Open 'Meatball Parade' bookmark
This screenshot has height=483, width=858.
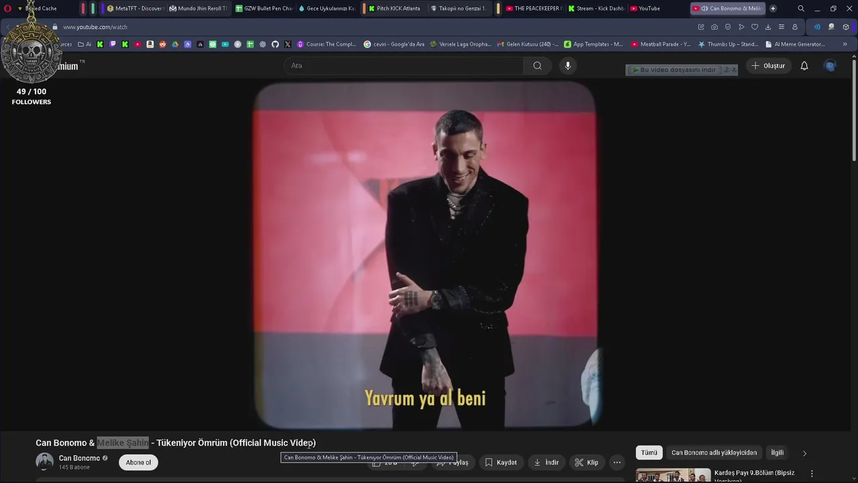(x=660, y=44)
